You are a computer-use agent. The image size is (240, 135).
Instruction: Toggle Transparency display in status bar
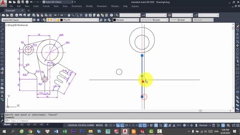coord(156,125)
